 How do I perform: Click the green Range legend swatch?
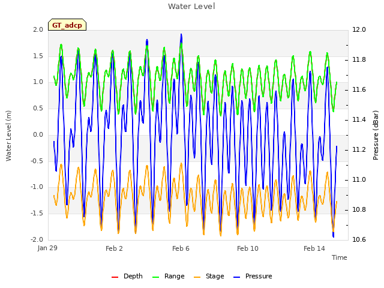[156, 277]
